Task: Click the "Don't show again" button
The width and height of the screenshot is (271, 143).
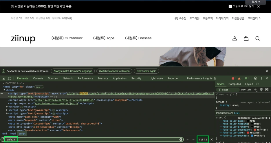Action: pyautogui.click(x=147, y=71)
